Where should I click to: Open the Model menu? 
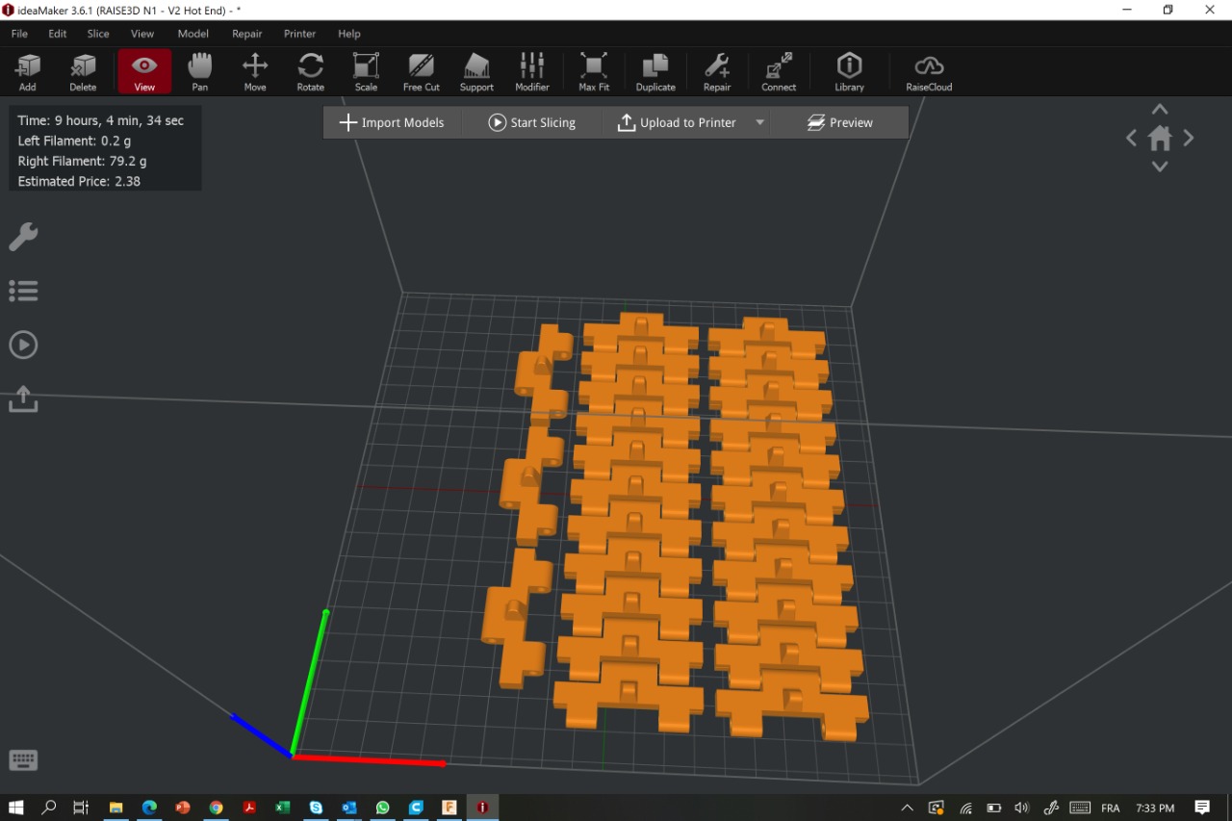point(192,34)
